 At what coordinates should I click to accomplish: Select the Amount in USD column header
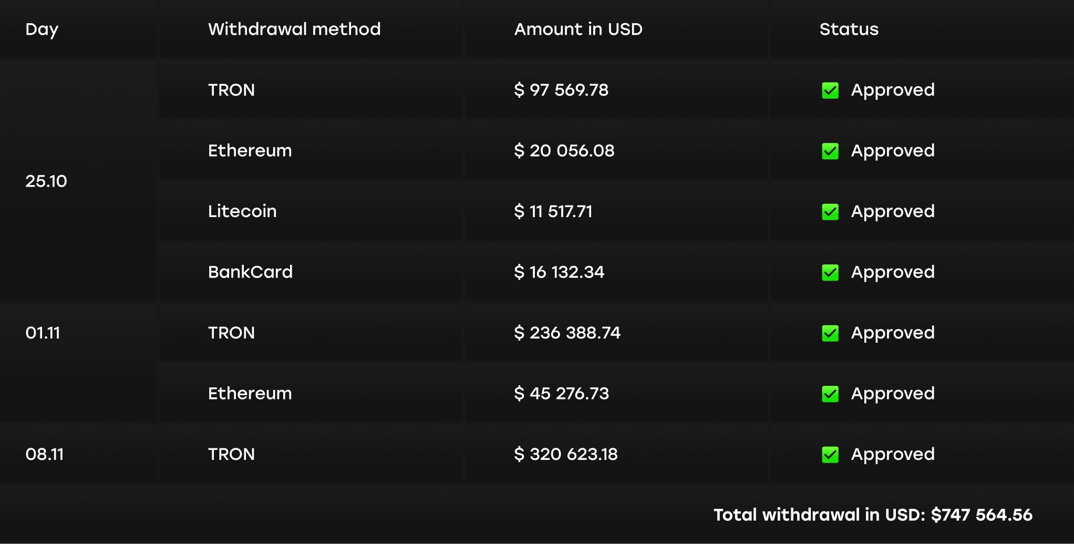pos(578,29)
